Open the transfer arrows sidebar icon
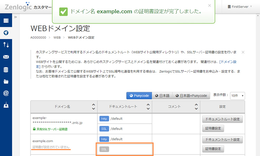The height and width of the screenshot is (156, 260). coord(6,45)
